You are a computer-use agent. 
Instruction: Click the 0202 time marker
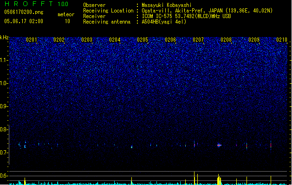coord(59,40)
